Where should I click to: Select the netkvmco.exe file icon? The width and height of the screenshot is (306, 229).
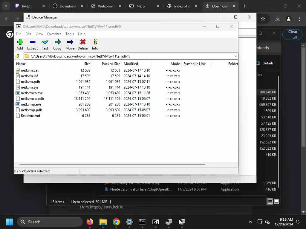point(18,93)
